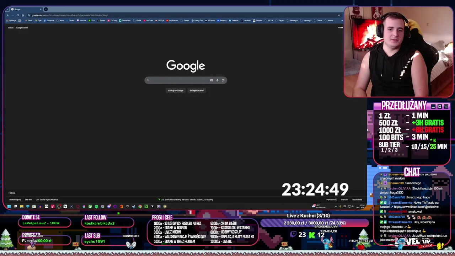
Task: Open the LinkedIn bookmark
Action: [x=234, y=21]
